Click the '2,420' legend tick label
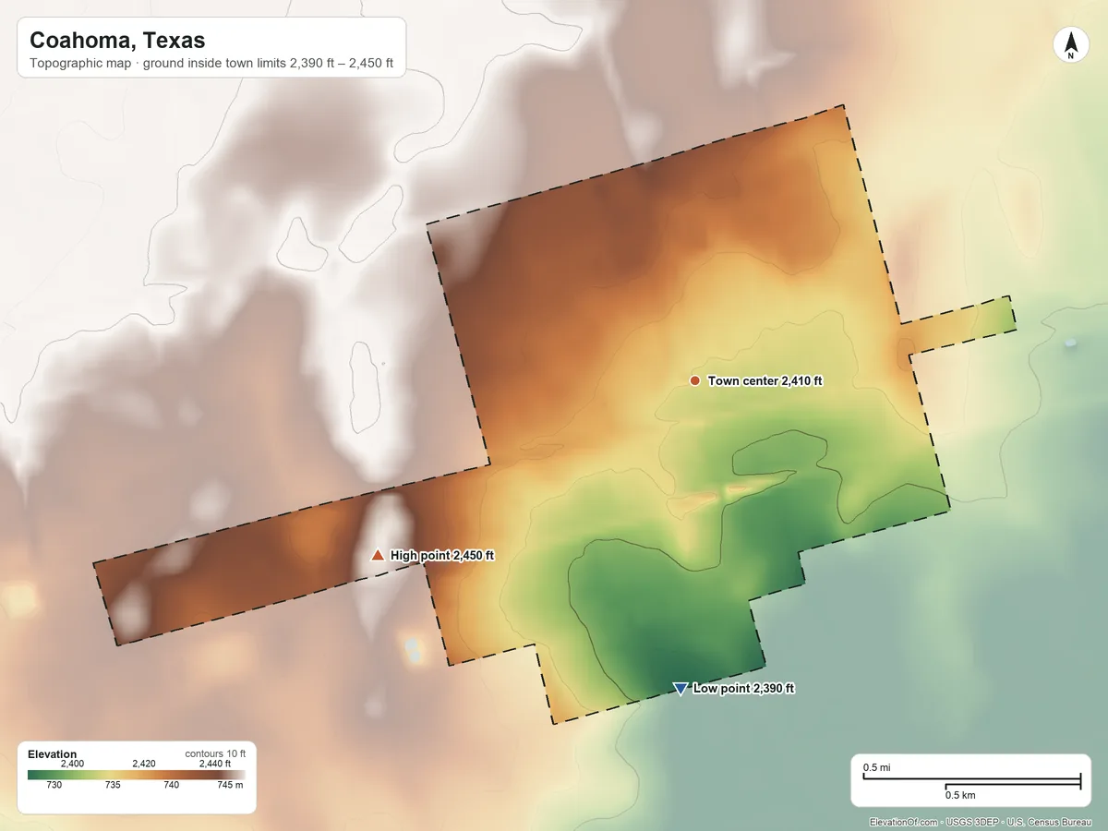This screenshot has width=1108, height=831. point(143,764)
